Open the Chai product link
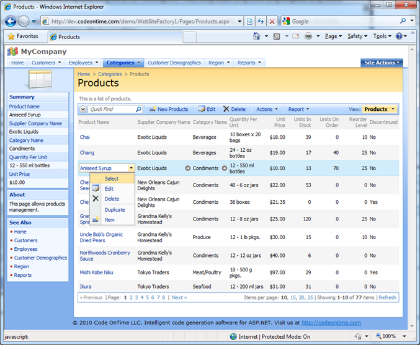The height and width of the screenshot is (345, 420). pos(85,137)
